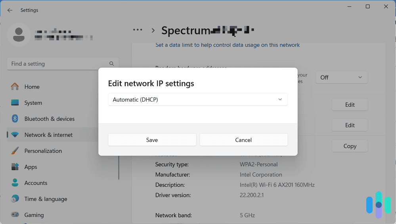
Task: Click the Apps icon in sidebar
Action: 15,167
